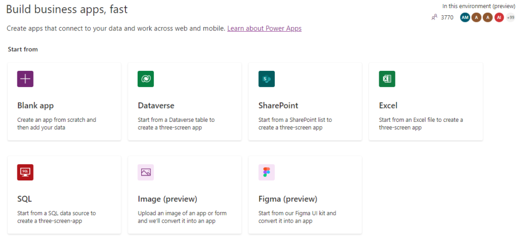Click the people icon beside 3770
This screenshot has height=240, width=522.
(434, 18)
